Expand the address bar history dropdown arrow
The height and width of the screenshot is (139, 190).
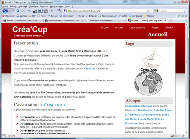tap(152, 11)
